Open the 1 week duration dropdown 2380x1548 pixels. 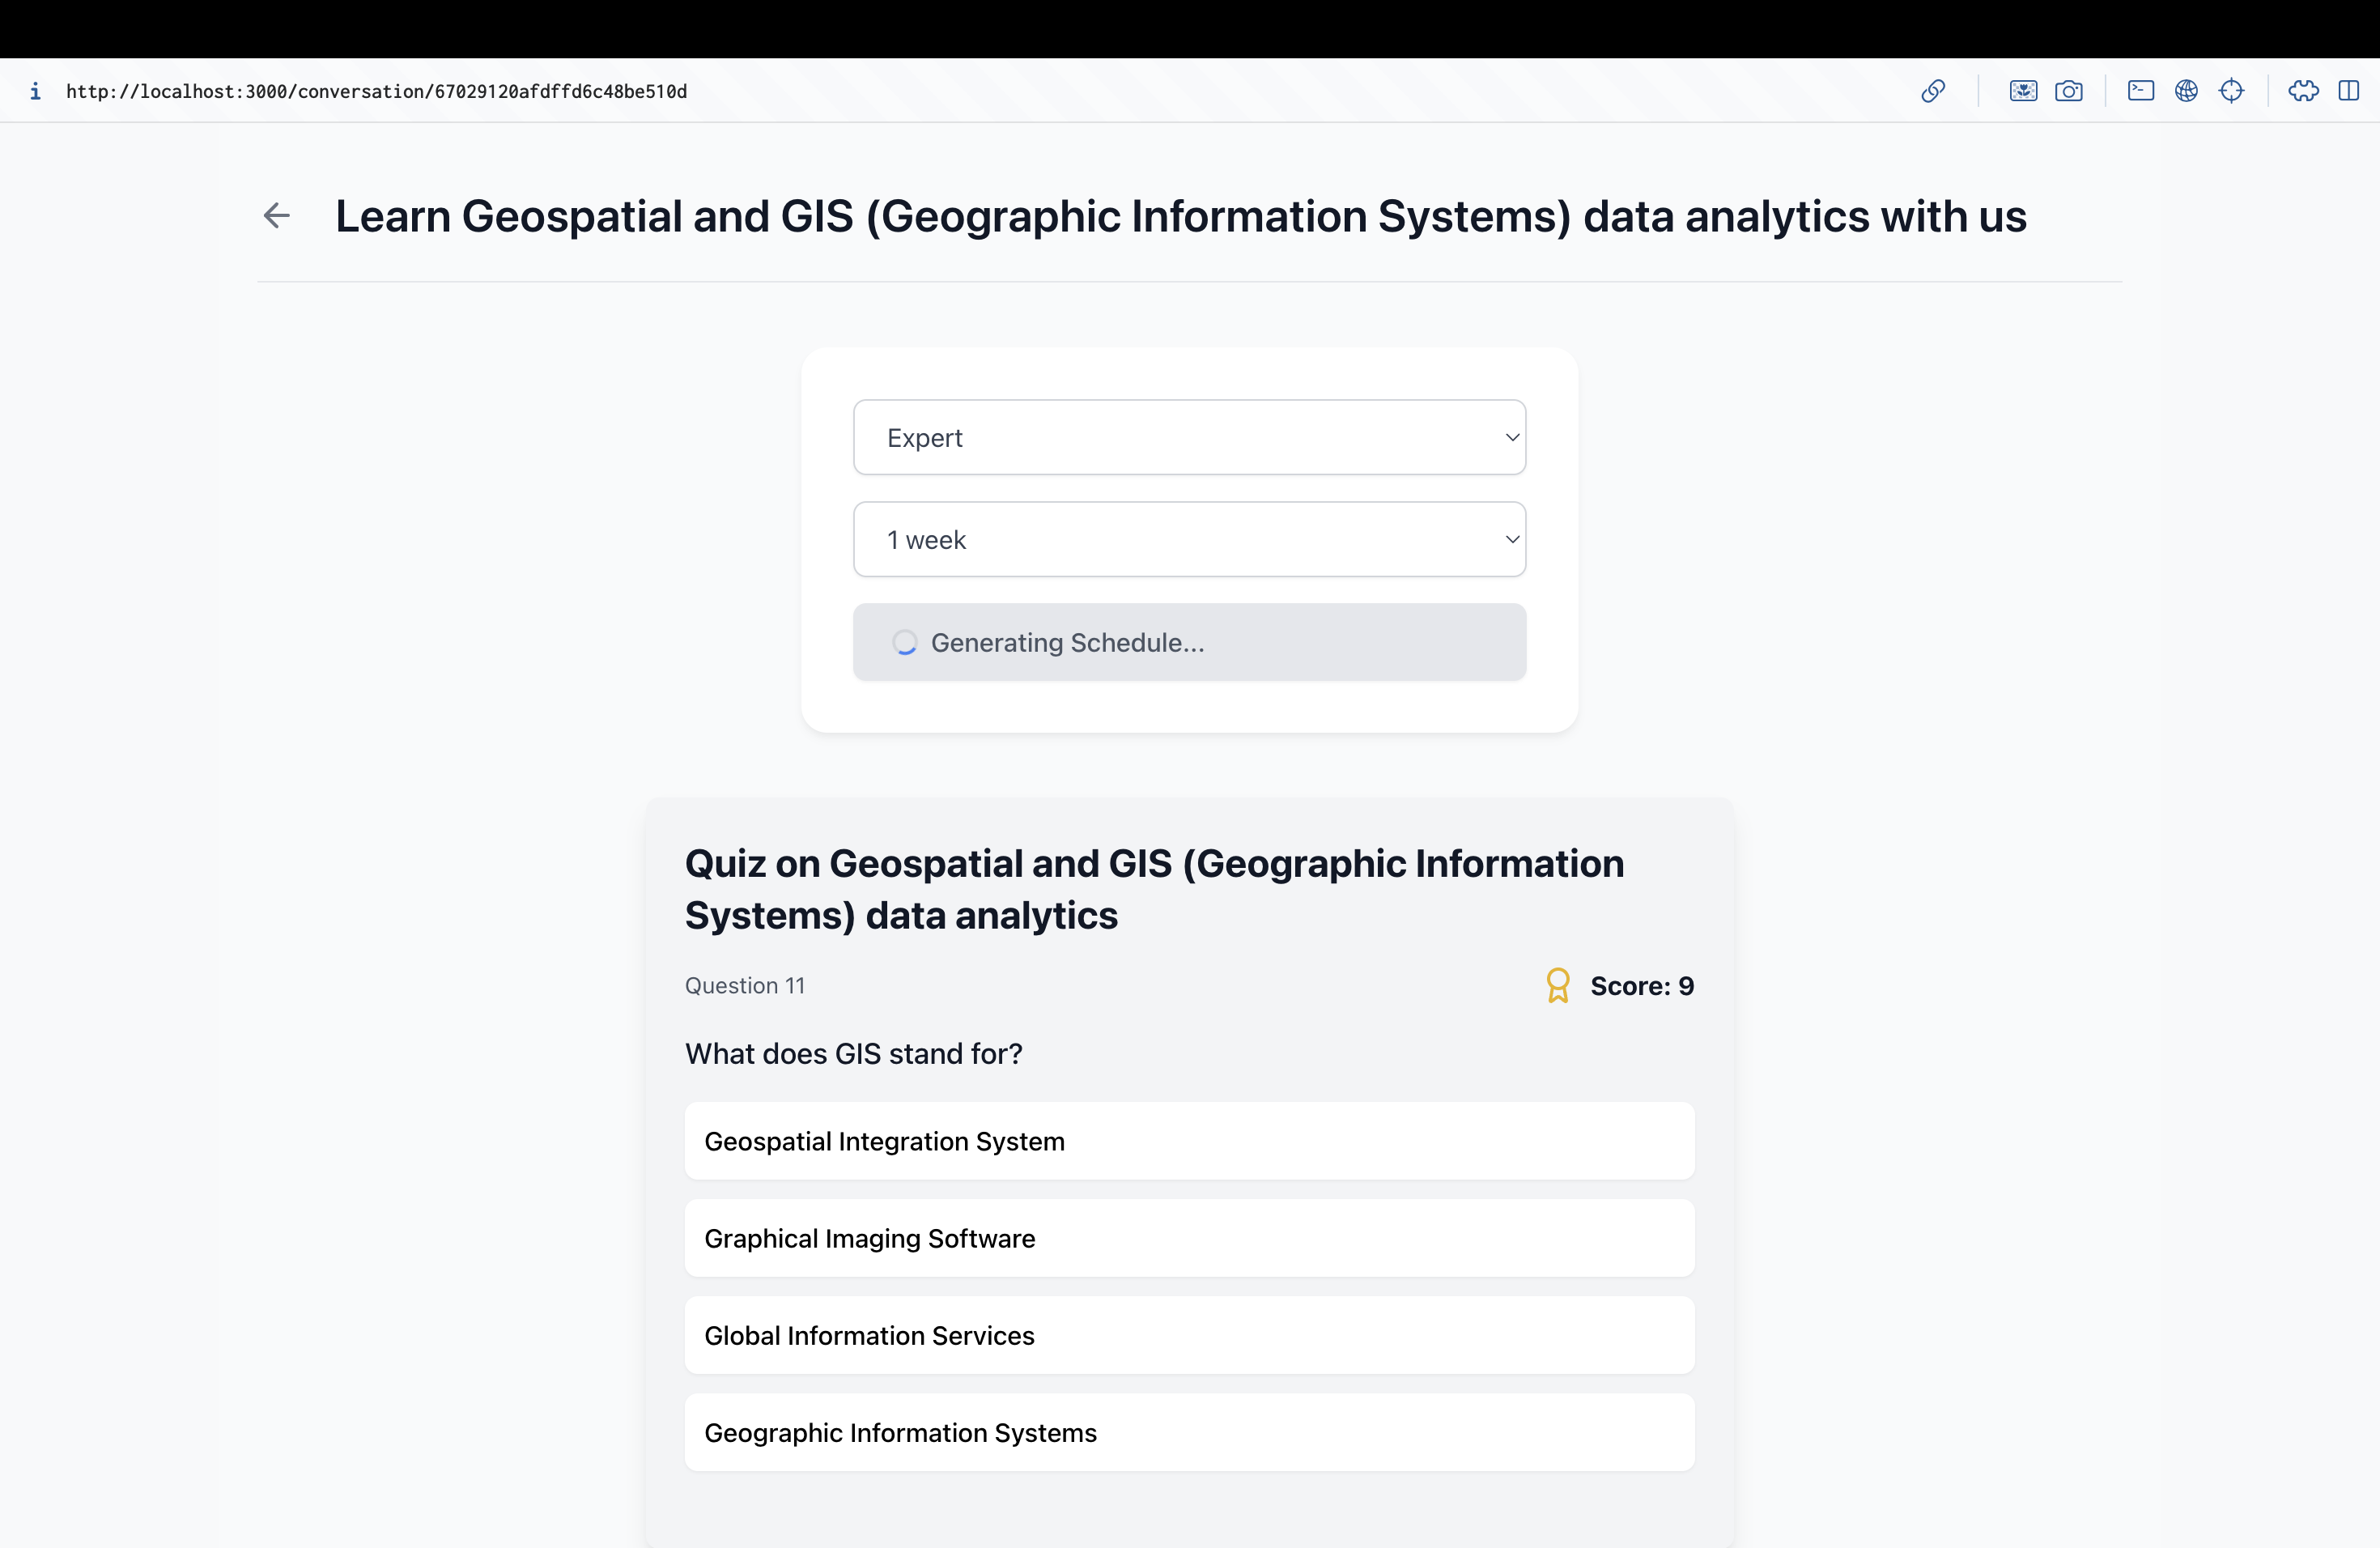[1189, 539]
